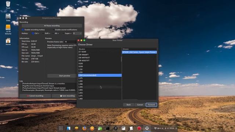Close the New Printer dialog with red button
235x132 pixels.
click(79, 40)
